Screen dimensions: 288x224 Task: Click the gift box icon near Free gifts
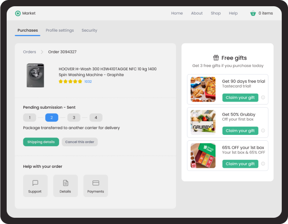[216, 57]
